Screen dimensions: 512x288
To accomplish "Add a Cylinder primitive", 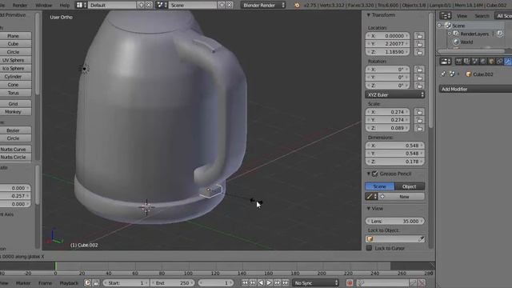I will coord(13,77).
